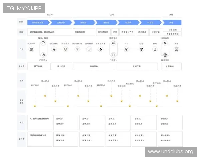Click the 接触点 row label
The height and width of the screenshot is (160, 200).
tap(21, 66)
